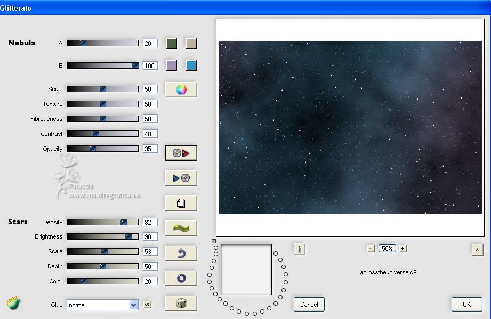Open the Glue mode dropdown
This screenshot has width=491, height=319.
tap(102, 305)
